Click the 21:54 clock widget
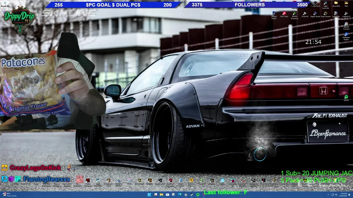Screen dimensions: 353x198 point(313,42)
